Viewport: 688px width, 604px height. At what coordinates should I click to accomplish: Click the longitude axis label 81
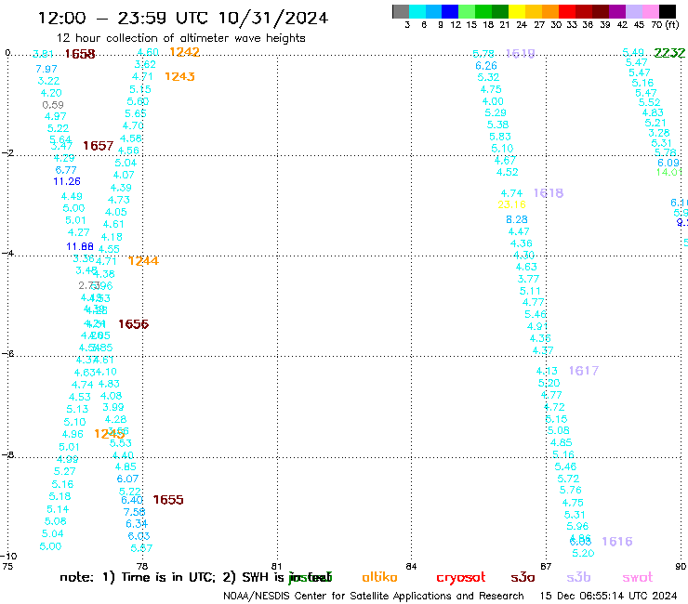coord(276,566)
